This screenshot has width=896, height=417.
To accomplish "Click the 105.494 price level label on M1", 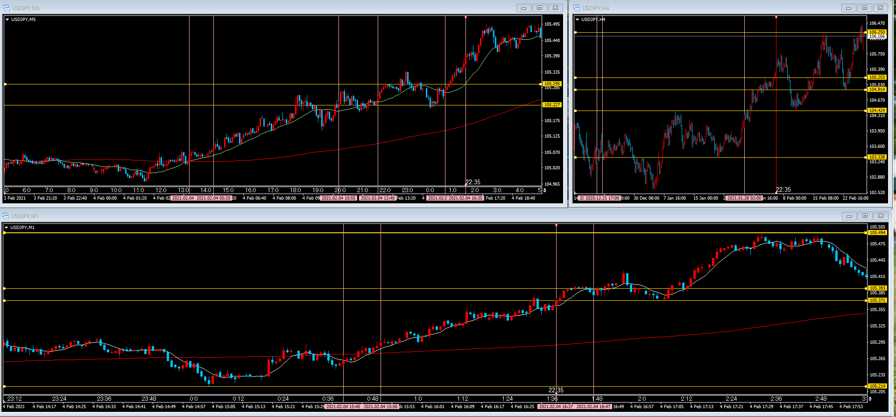I will 877,233.
